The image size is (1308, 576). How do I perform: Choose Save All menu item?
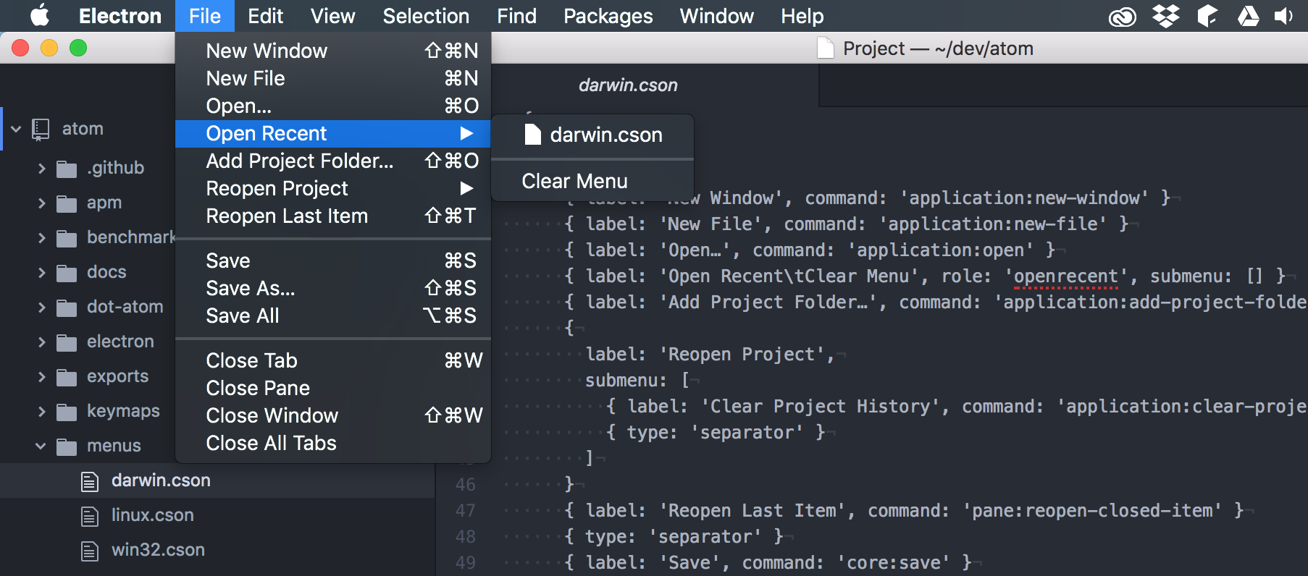click(x=333, y=316)
